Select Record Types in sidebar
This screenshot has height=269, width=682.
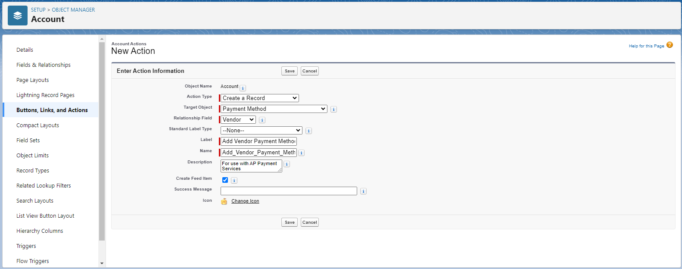33,171
